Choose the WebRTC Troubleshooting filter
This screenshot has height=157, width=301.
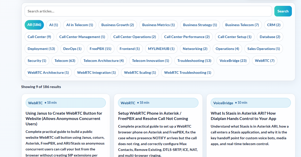point(188,73)
